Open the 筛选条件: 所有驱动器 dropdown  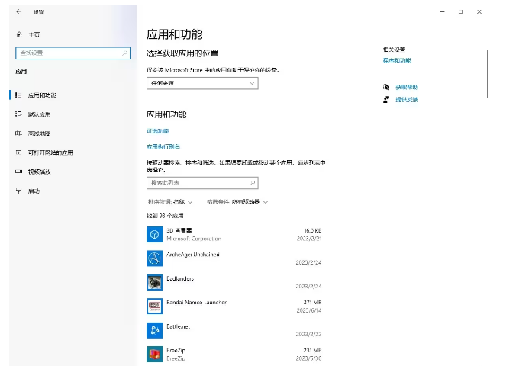[237, 202]
